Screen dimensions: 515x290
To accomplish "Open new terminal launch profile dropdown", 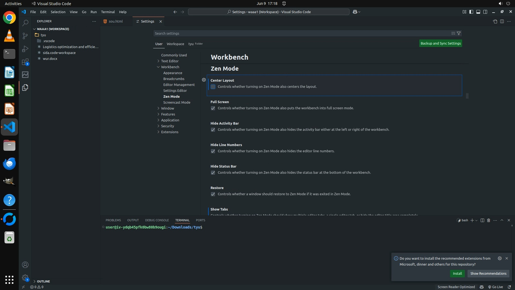I will click(476, 220).
